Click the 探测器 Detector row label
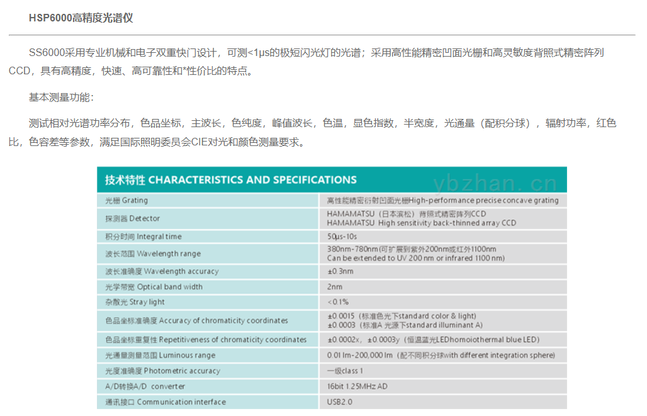Screen dimensions: 647x416 pyautogui.click(x=132, y=218)
